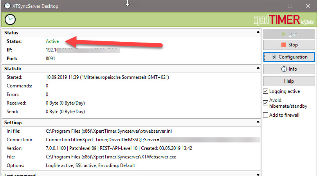Collapse the Settings section
Viewport: 317px width, 176px height.
coord(258,122)
